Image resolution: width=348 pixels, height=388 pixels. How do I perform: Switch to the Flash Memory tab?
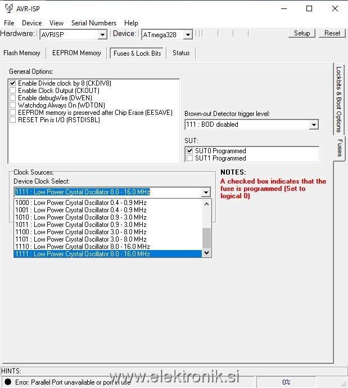pos(22,53)
